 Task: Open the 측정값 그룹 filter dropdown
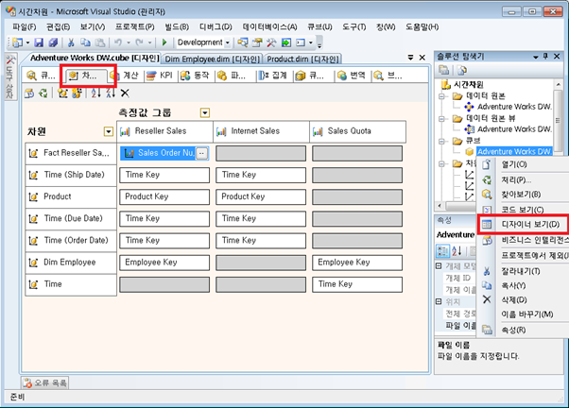pyautogui.click(x=205, y=112)
